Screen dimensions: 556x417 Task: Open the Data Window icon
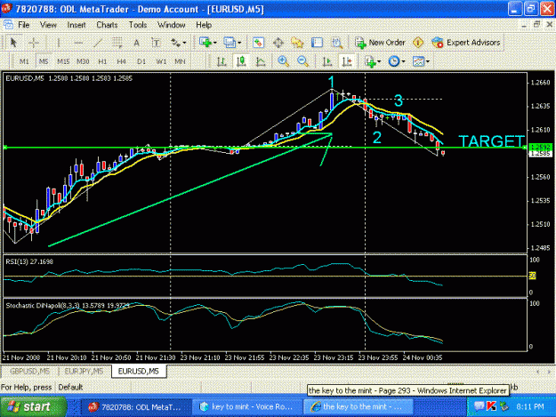[278, 43]
